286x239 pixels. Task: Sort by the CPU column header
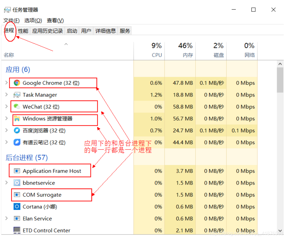coord(149,51)
